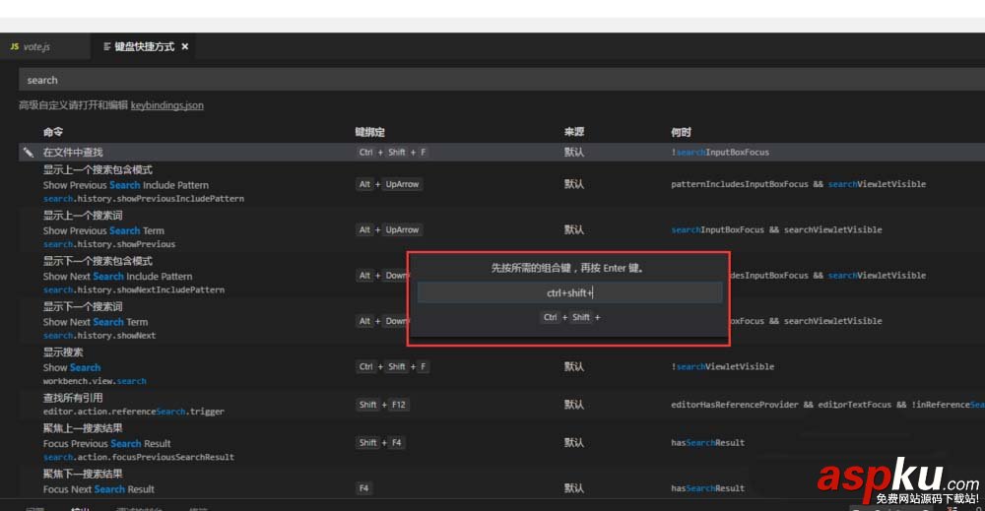Click the pencil edit icon for 在文件中查找
The width and height of the screenshot is (985, 511).
(29, 152)
